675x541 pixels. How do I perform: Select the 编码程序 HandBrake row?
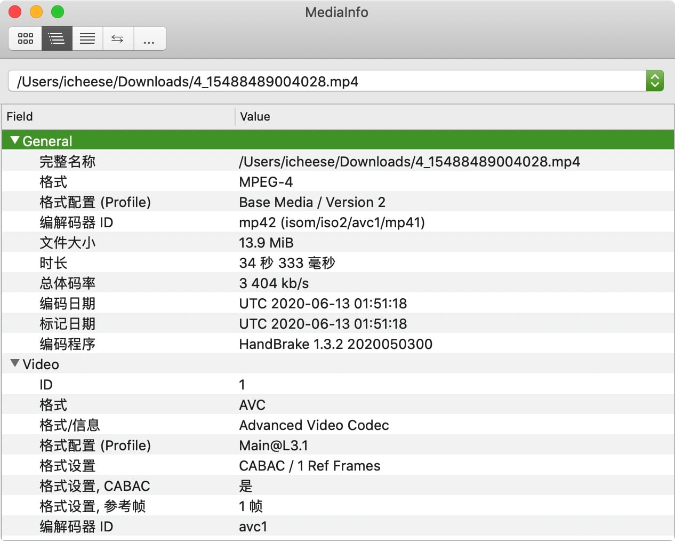335,344
